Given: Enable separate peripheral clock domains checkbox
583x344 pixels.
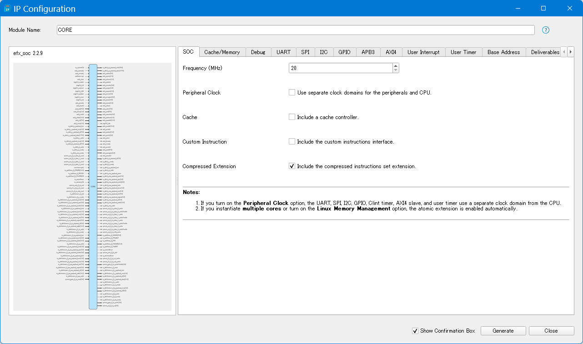Looking at the screenshot, I should pyautogui.click(x=292, y=93).
